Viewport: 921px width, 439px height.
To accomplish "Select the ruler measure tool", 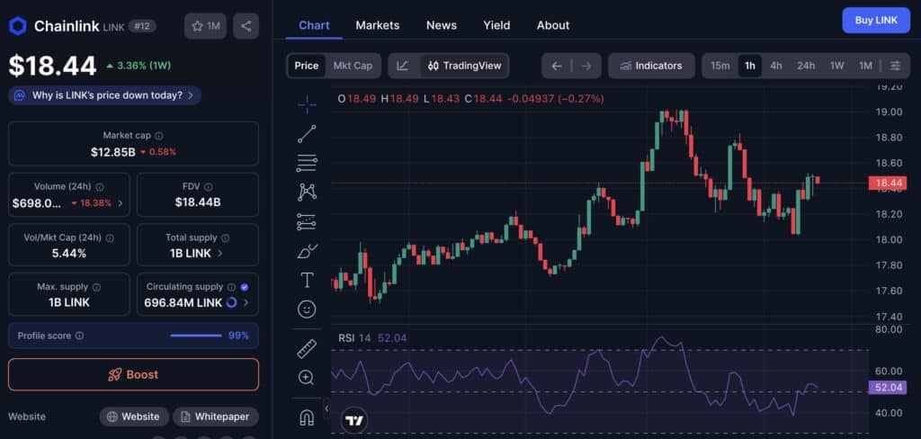I will (307, 349).
